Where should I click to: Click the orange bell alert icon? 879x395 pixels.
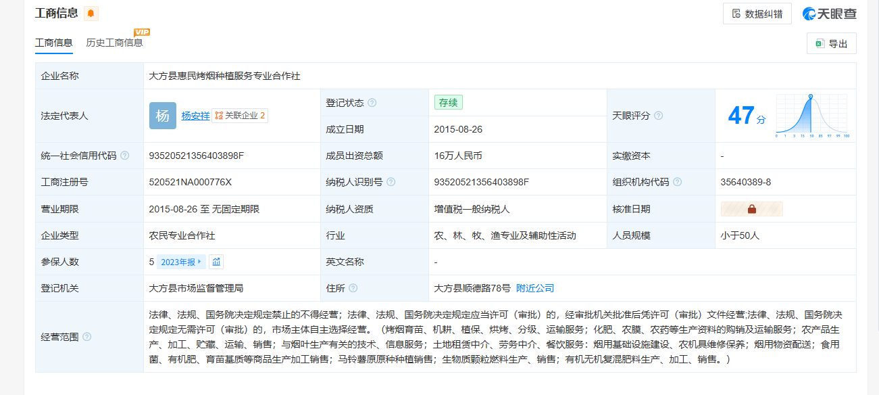[x=91, y=14]
